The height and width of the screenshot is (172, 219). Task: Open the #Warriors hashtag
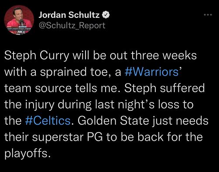[x=151, y=72]
